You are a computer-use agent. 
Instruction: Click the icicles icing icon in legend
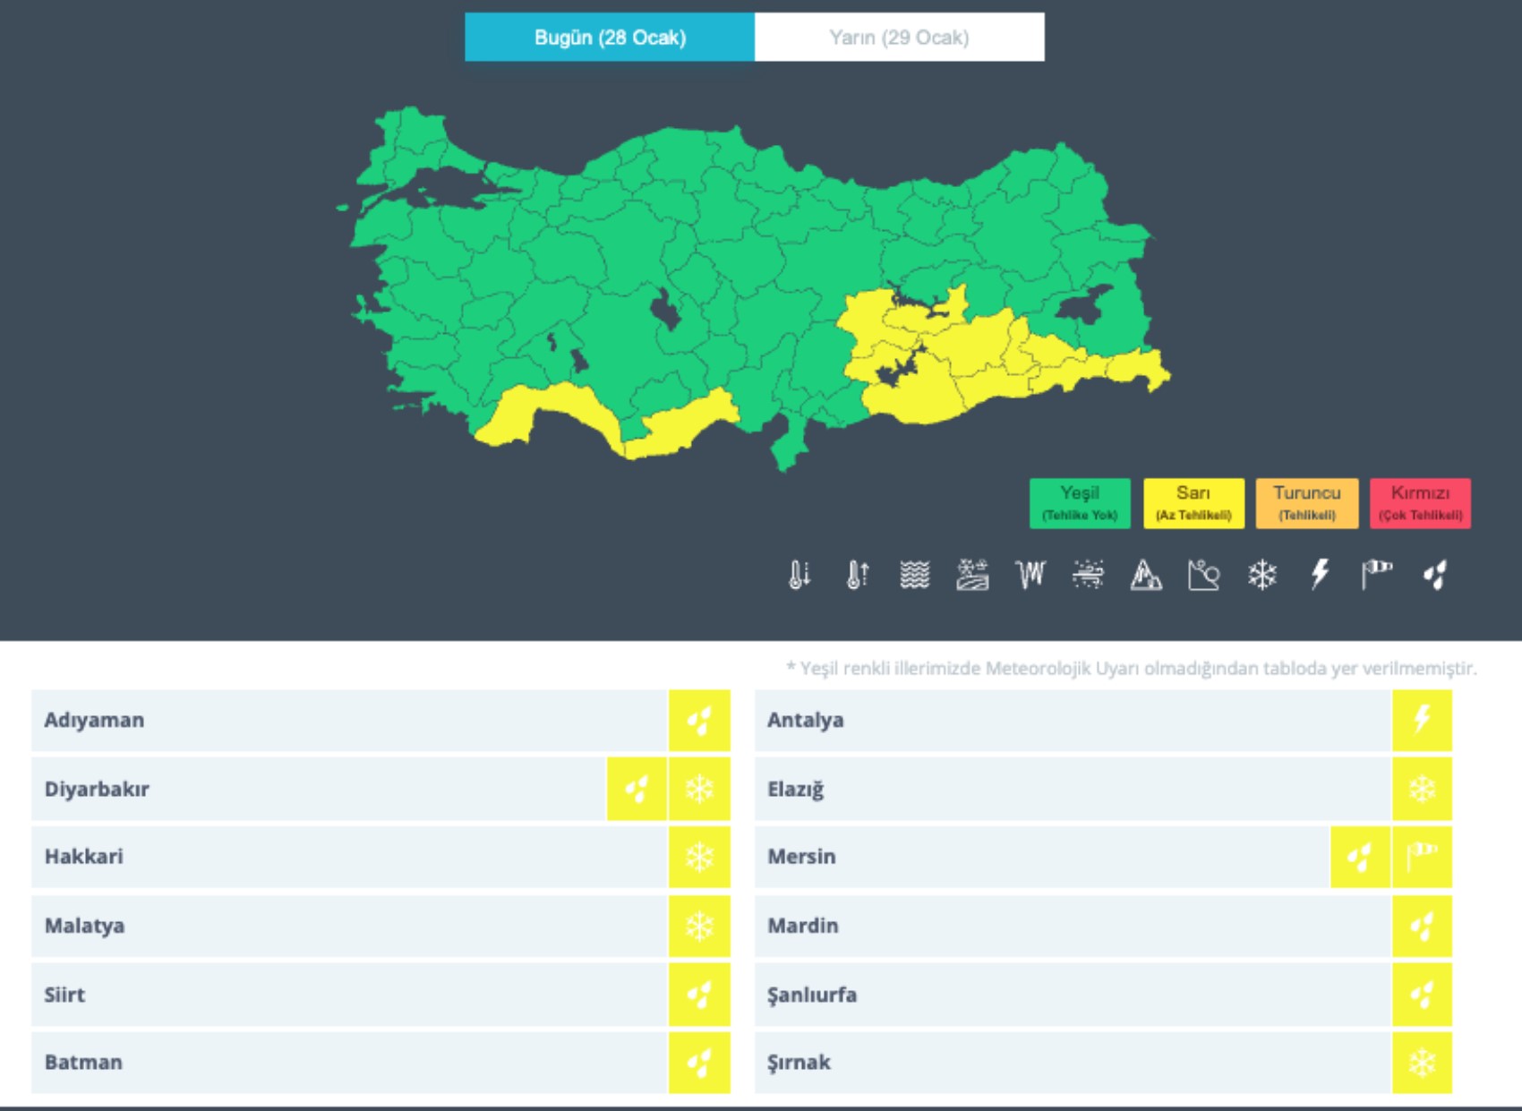(x=1030, y=575)
